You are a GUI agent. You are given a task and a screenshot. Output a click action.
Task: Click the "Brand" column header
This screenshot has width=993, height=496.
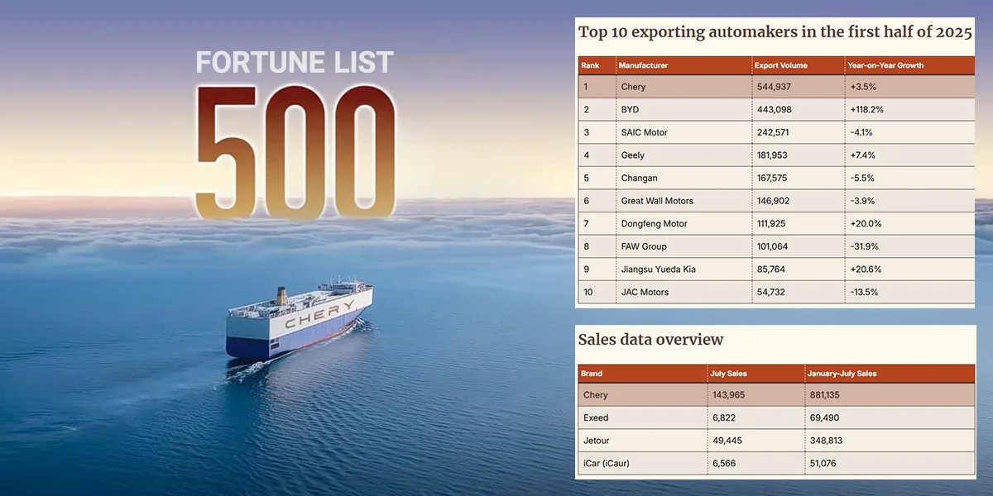click(591, 374)
